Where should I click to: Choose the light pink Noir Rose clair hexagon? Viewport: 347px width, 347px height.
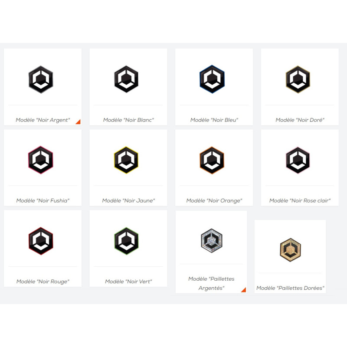298,160
